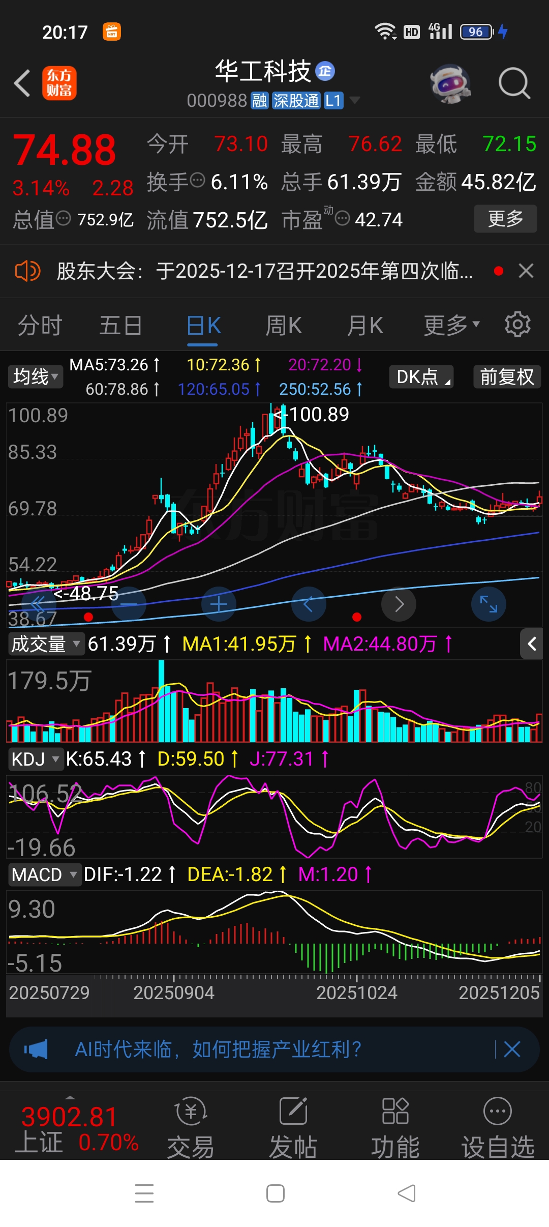
Task: Tap 金额 45.82亿 value
Action: 476,182
